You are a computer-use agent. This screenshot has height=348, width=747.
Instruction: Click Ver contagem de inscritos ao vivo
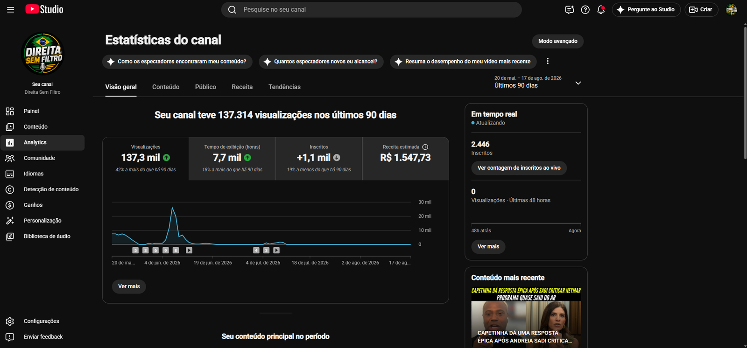[x=519, y=168]
